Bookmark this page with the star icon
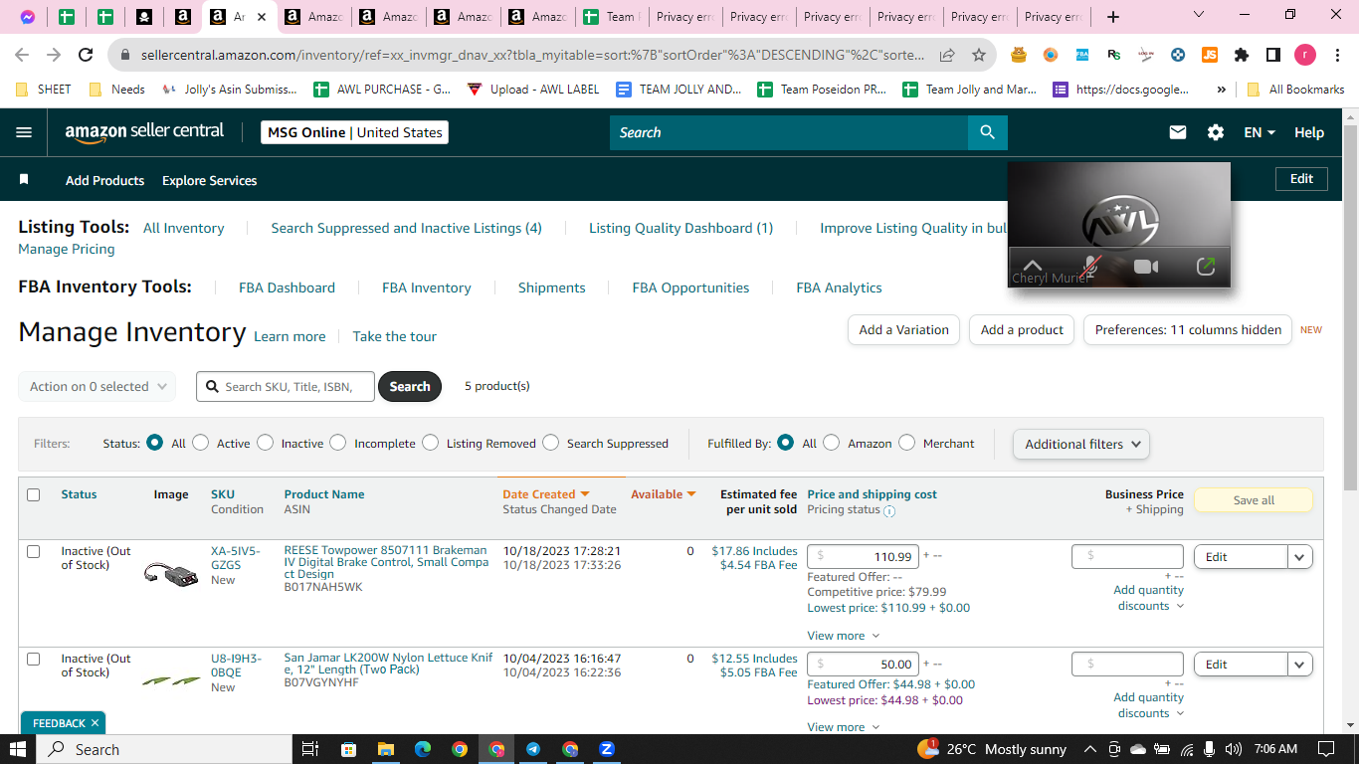 coord(979,56)
